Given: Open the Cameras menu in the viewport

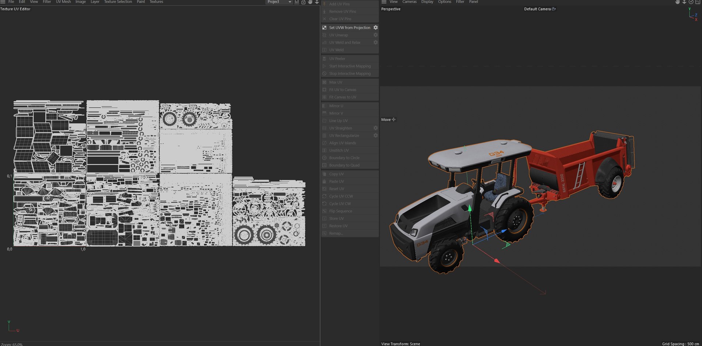Looking at the screenshot, I should (x=409, y=2).
